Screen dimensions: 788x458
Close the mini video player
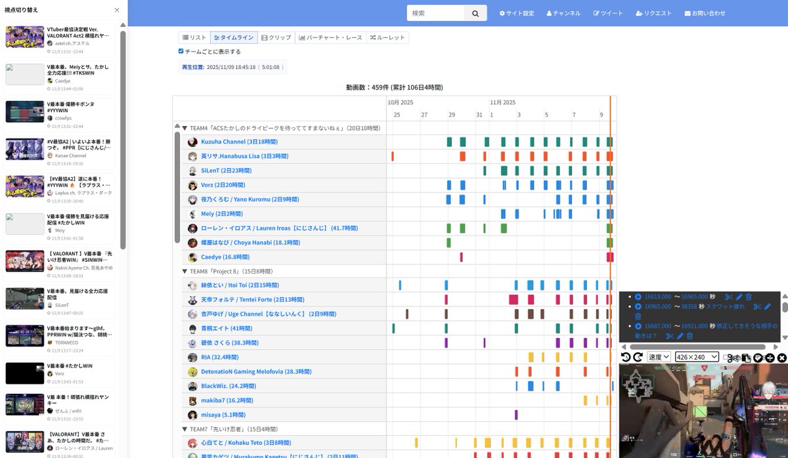click(782, 358)
